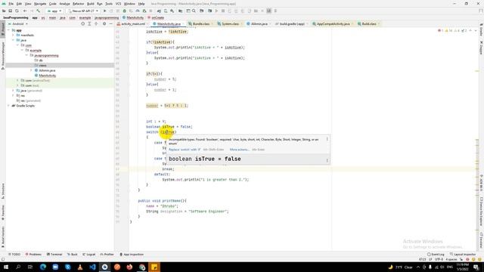484x272 pixels.
Task: Open Visual Studio Code from taskbar
Action: (92, 267)
